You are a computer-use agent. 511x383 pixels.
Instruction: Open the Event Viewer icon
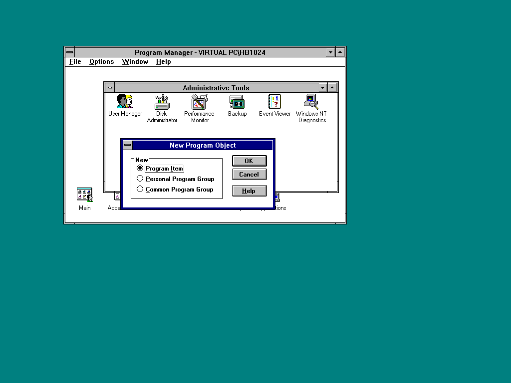274,102
